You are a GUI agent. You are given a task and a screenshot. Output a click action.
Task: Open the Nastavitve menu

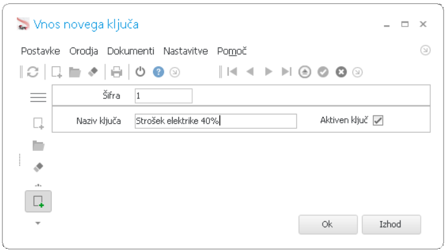(x=185, y=51)
